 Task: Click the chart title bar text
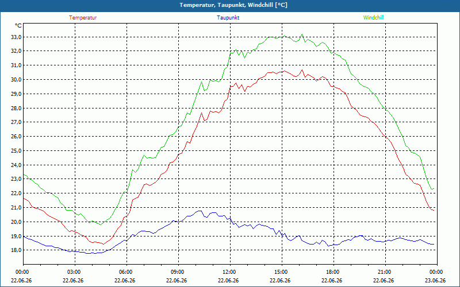(x=233, y=5)
